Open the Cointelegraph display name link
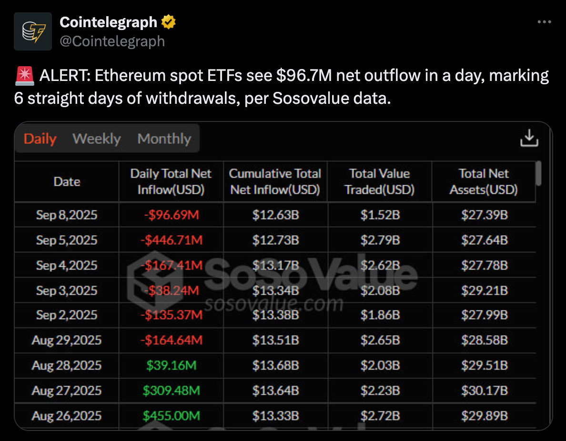This screenshot has height=441, width=566. [x=108, y=22]
